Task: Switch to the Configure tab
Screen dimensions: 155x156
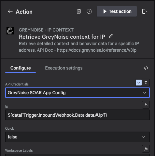Action: (21, 68)
